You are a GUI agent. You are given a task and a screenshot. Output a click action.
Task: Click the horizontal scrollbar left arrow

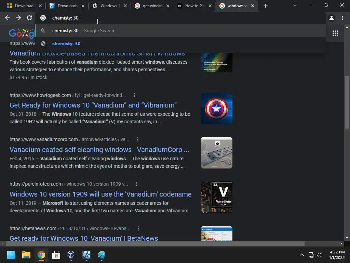(3, 244)
